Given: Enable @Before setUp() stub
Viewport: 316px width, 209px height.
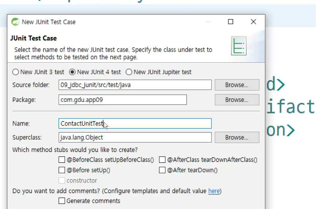Looking at the screenshot, I should (62, 170).
